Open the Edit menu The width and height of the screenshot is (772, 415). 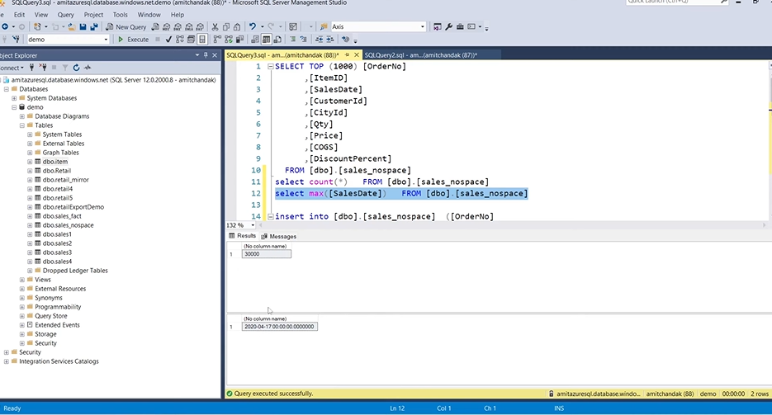[x=19, y=15]
